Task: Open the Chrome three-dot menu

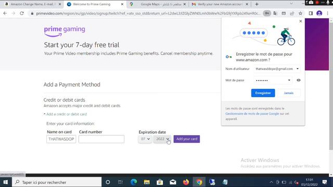Action: pyautogui.click(x=327, y=14)
